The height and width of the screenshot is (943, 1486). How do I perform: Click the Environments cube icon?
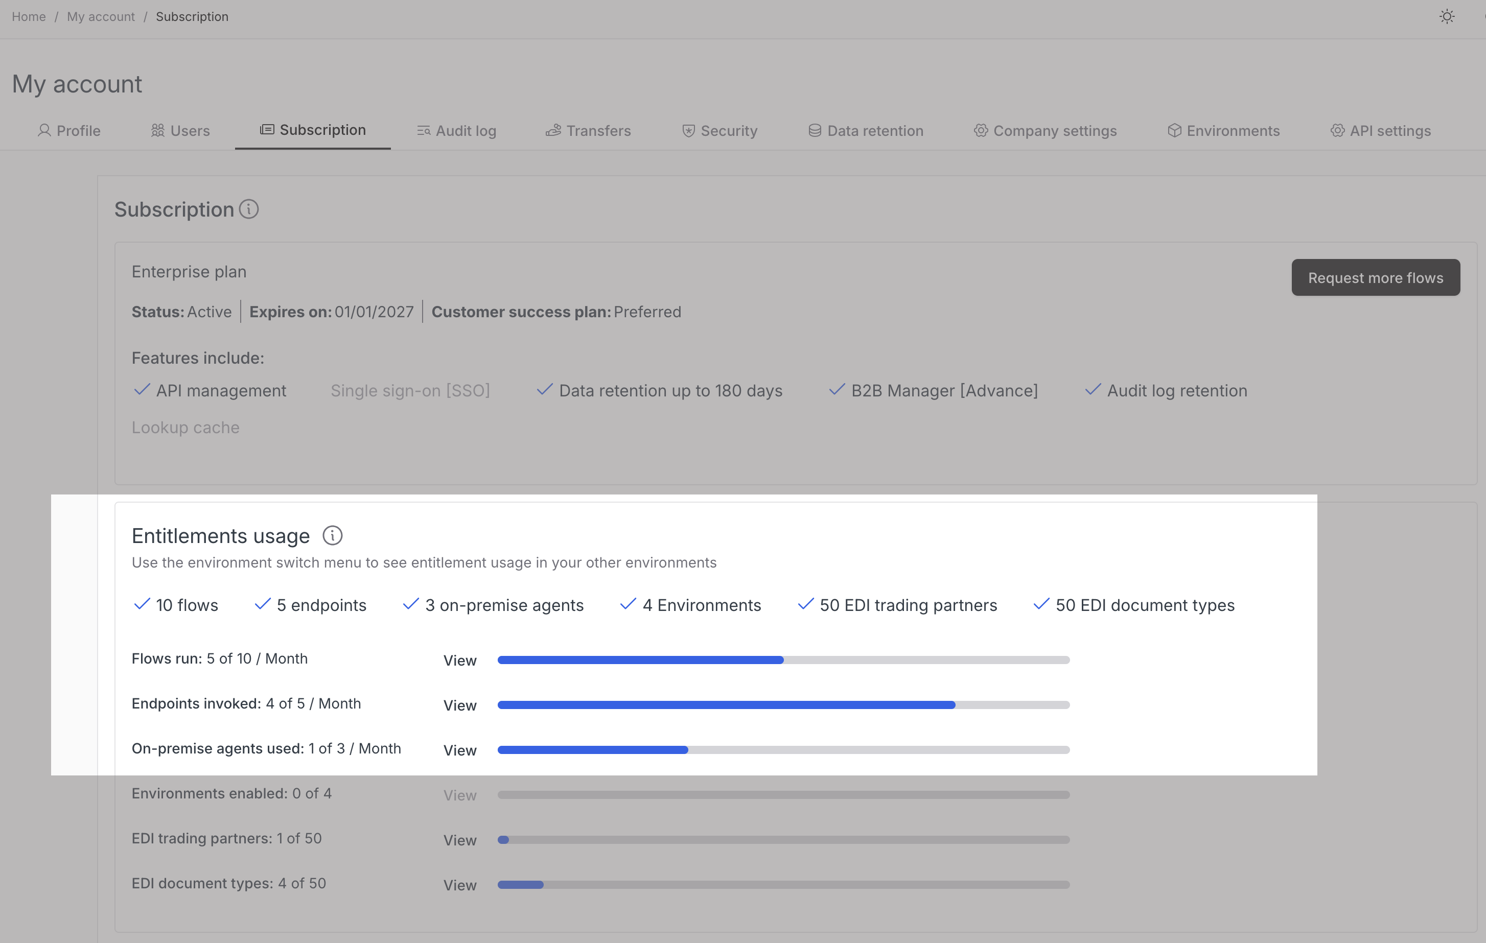pos(1174,131)
